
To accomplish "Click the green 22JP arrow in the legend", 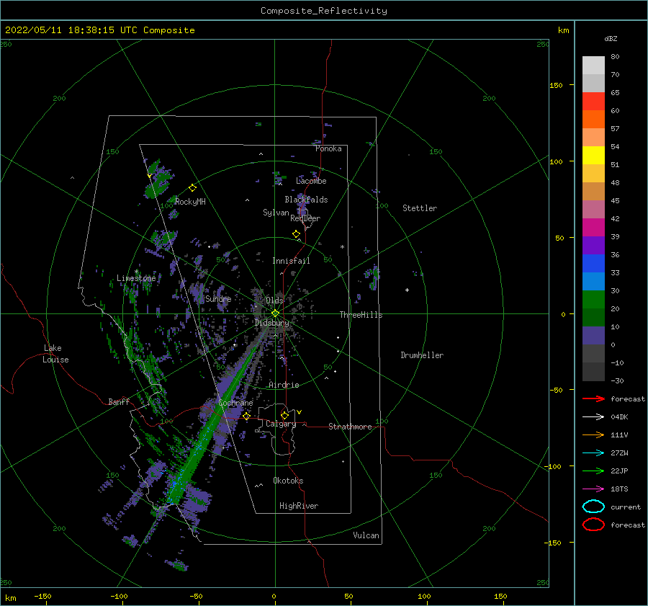I will (x=593, y=471).
